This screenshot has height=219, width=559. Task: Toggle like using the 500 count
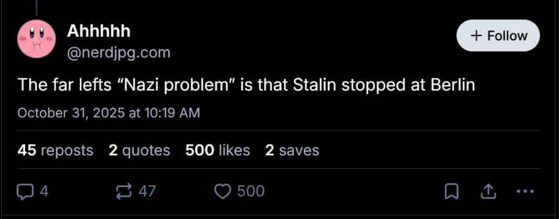251,192
